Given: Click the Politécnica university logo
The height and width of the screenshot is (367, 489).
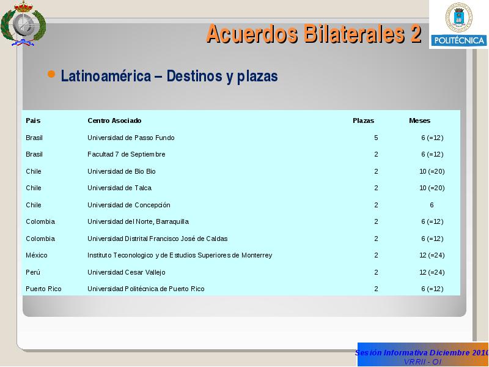Looking at the screenshot, I should (x=459, y=24).
